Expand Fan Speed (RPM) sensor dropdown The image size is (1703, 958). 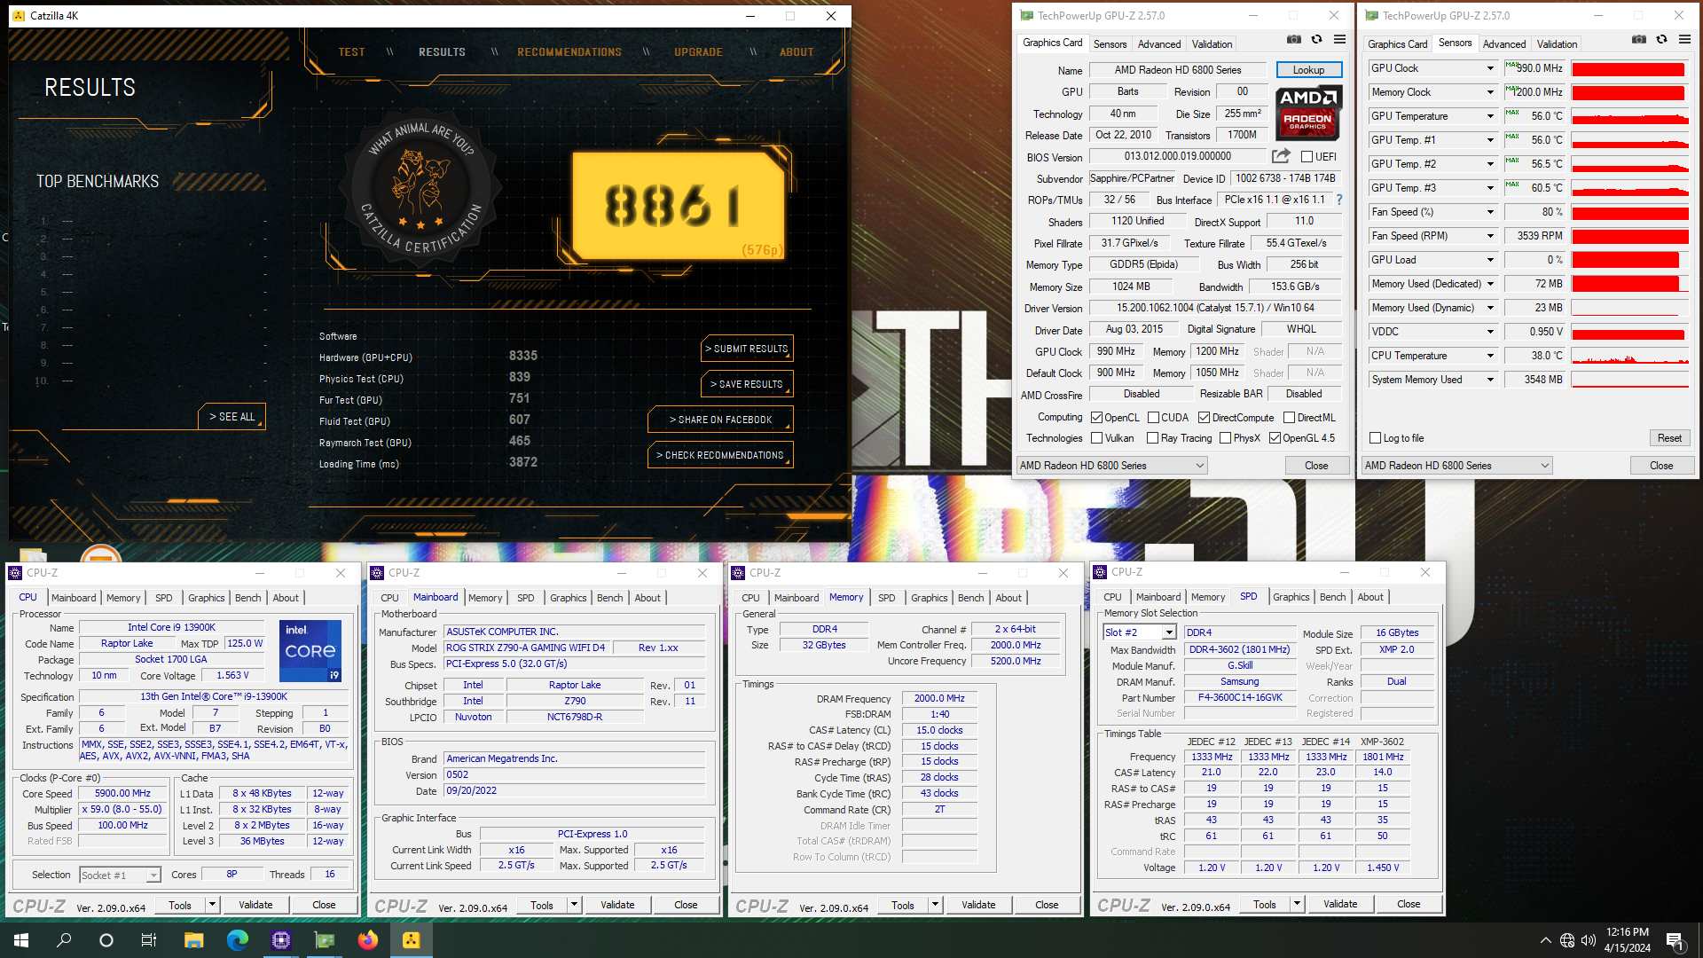[1490, 236]
